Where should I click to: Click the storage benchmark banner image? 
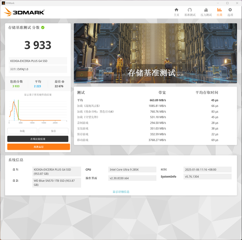tap(155, 53)
